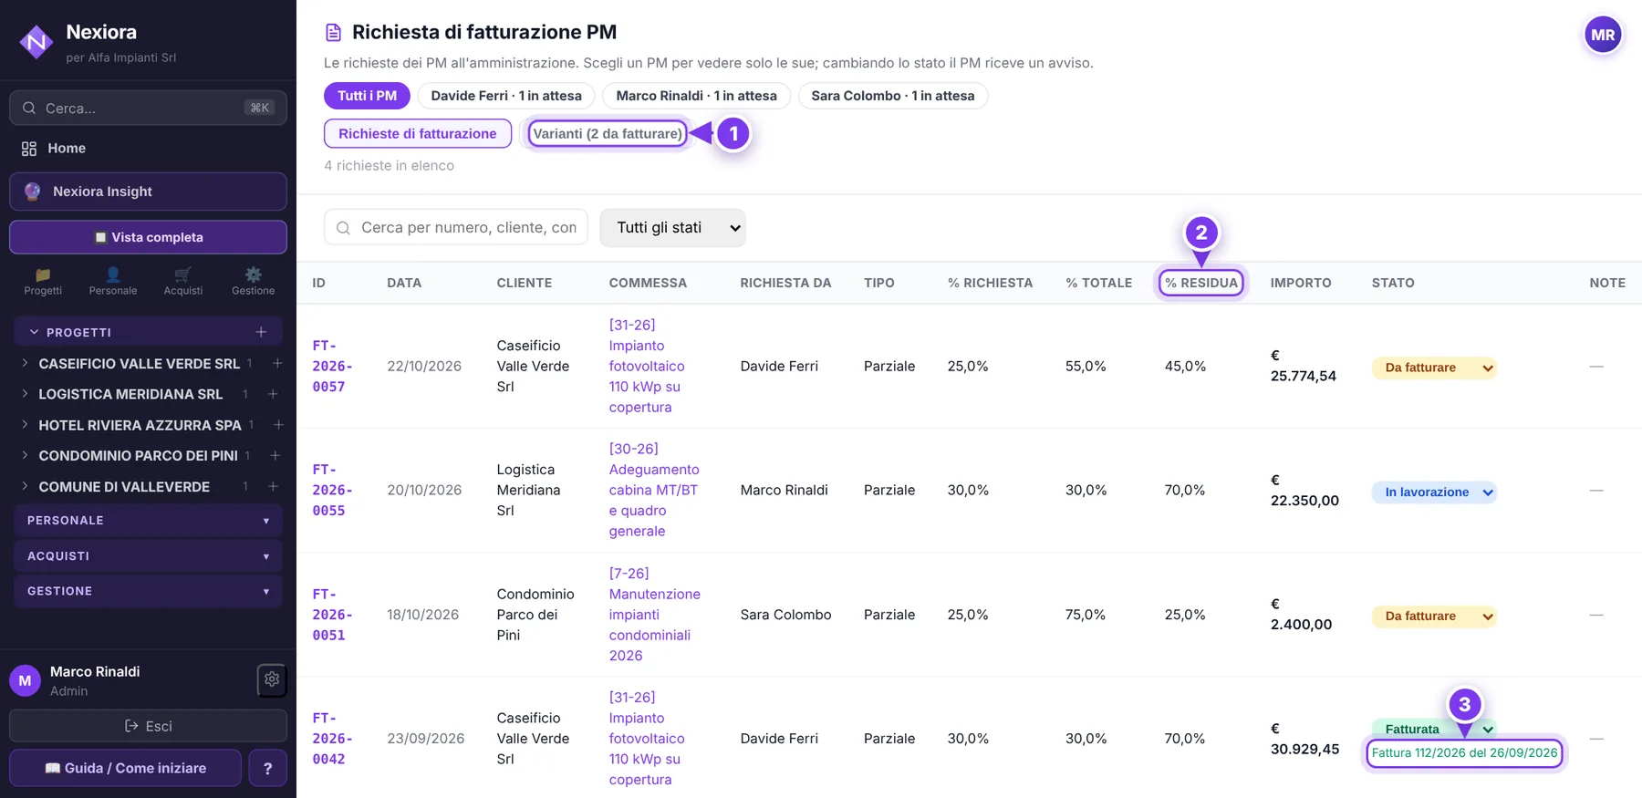Open the Gestione gear shortcut icon
Screen dimensions: 1642x798
tap(254, 275)
